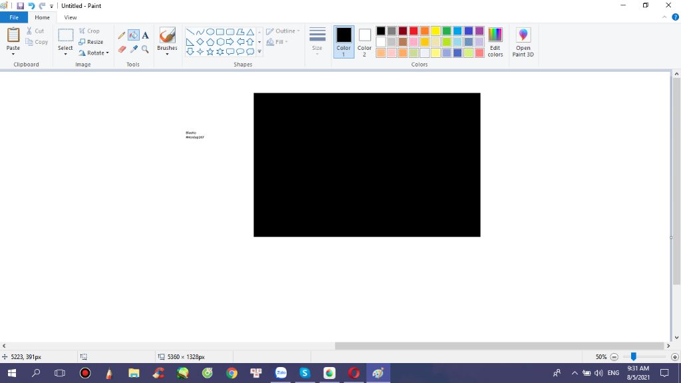Open Edit colors dialog

(x=495, y=42)
